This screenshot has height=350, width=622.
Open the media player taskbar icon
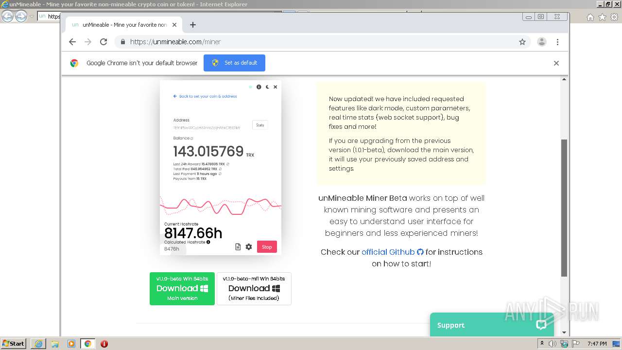point(71,344)
